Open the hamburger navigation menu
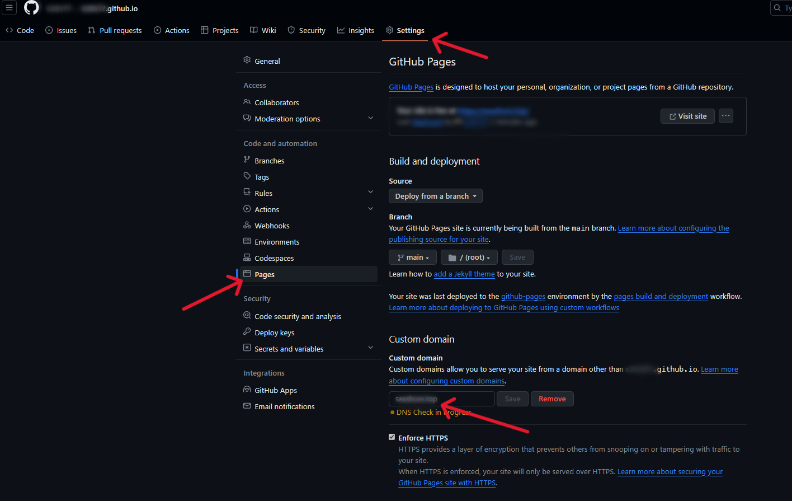 (x=10, y=8)
